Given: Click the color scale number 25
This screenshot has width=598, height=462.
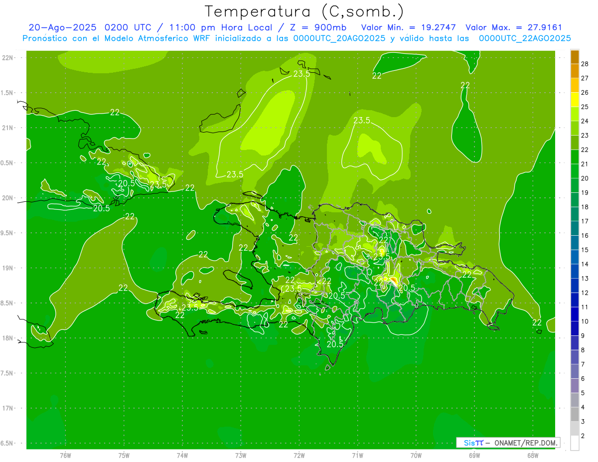Looking at the screenshot, I should pos(585,107).
